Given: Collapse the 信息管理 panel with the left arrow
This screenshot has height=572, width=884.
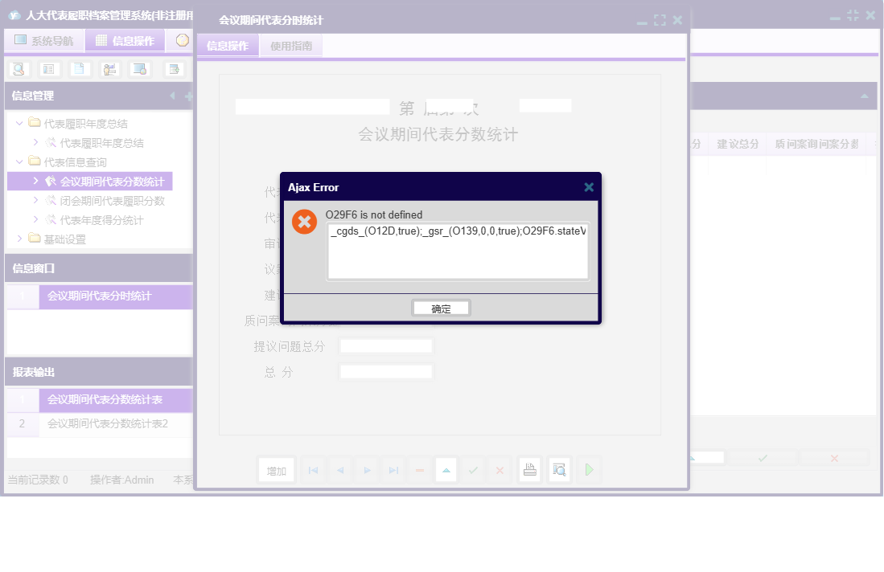Looking at the screenshot, I should [x=172, y=96].
